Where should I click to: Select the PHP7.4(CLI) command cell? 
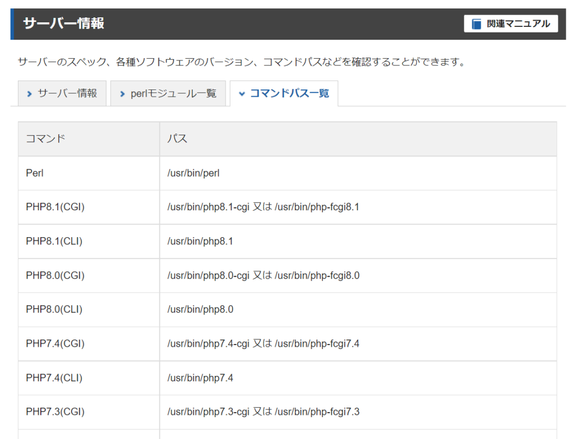coord(89,378)
